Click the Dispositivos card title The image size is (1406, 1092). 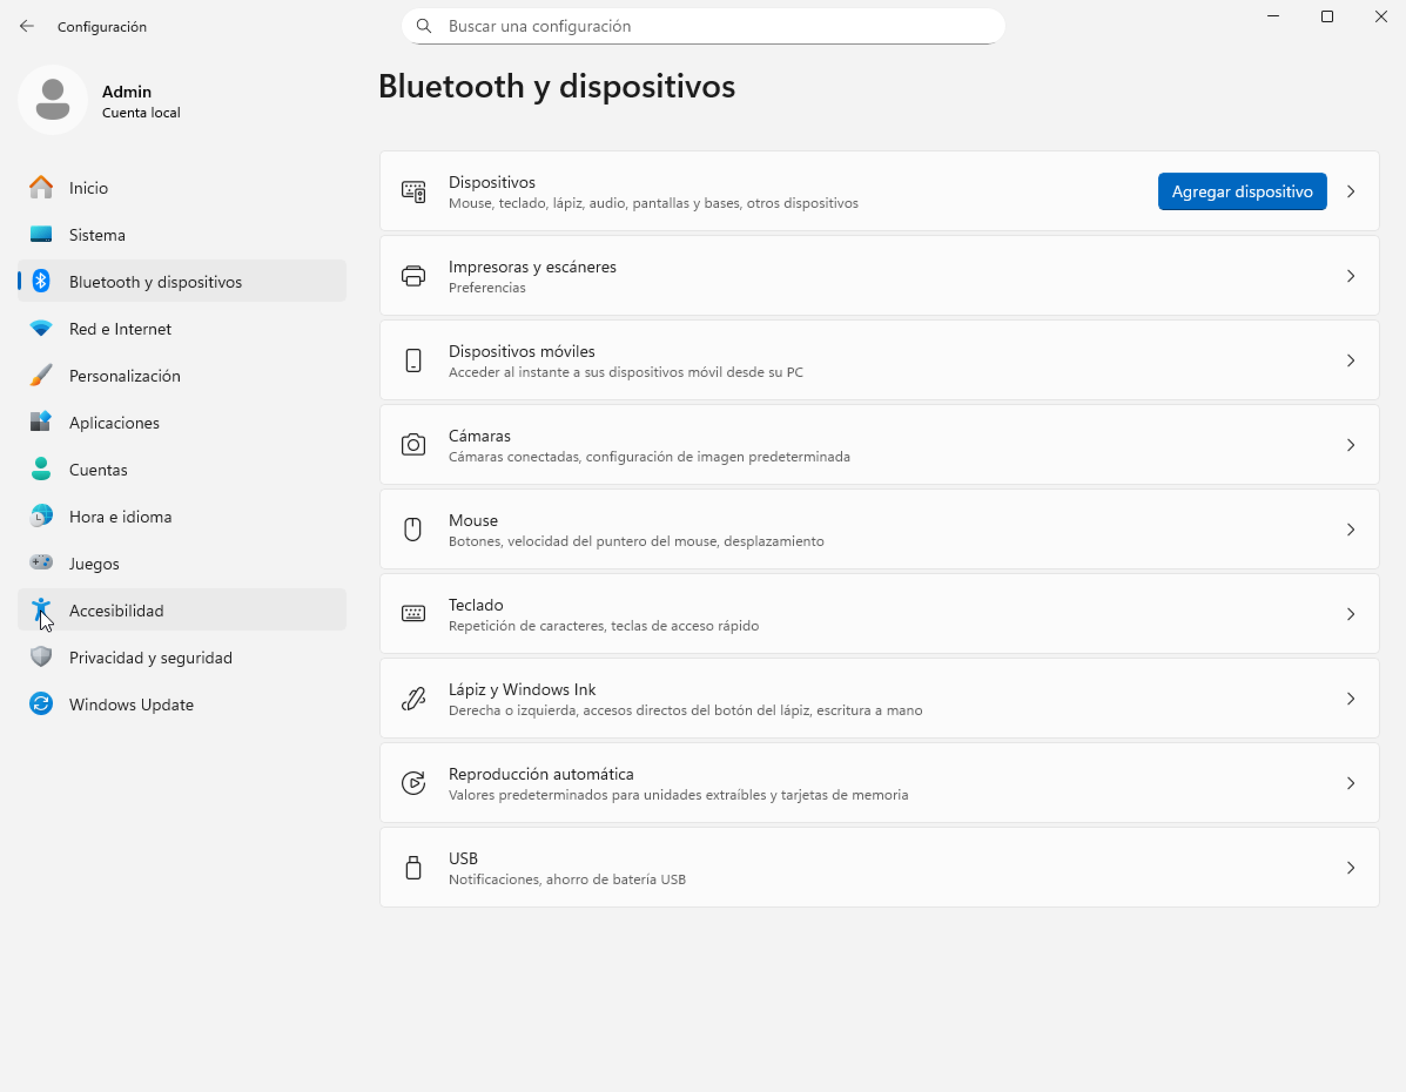click(492, 182)
